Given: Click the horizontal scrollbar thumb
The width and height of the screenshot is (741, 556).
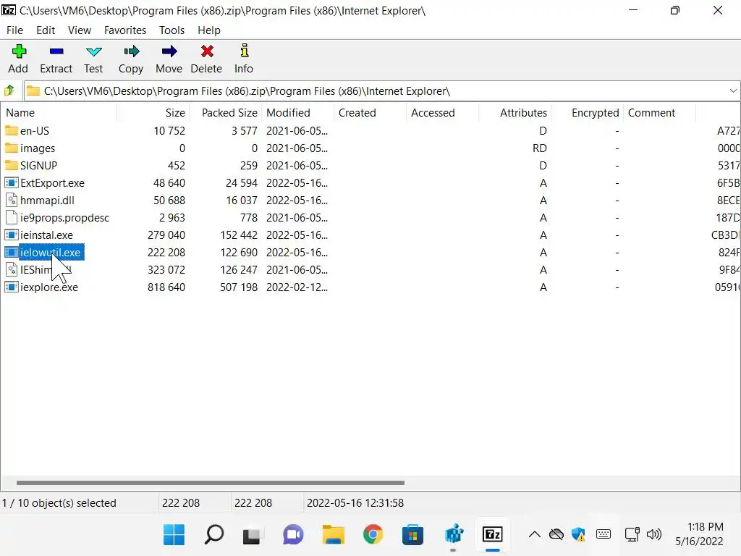Looking at the screenshot, I should point(211,483).
